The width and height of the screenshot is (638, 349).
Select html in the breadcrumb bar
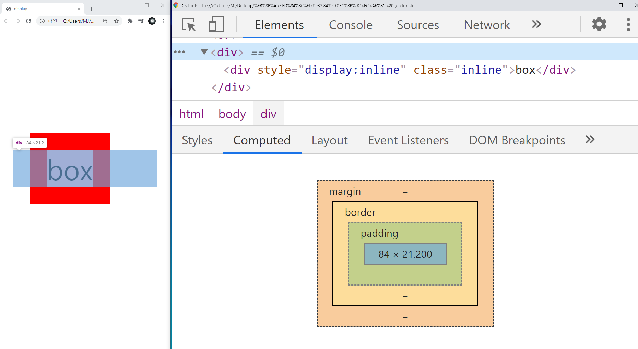pos(191,114)
